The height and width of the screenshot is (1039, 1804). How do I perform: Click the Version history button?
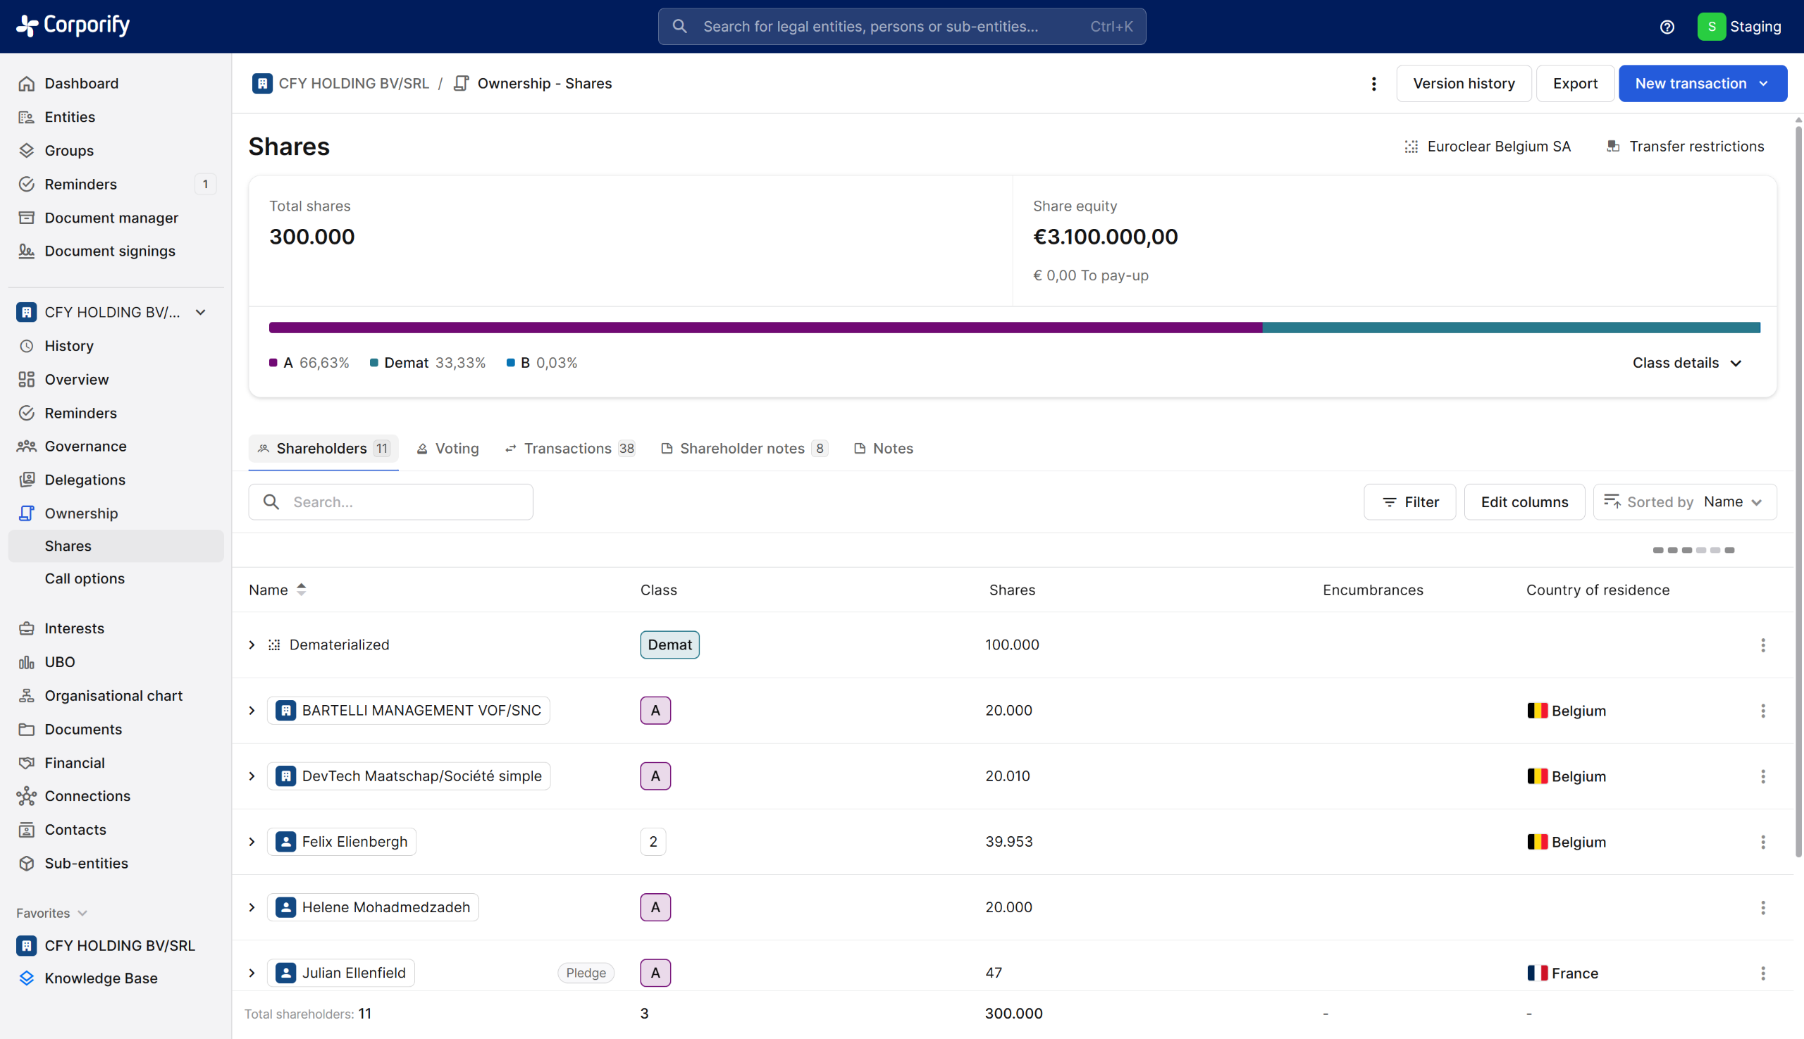[x=1463, y=84]
